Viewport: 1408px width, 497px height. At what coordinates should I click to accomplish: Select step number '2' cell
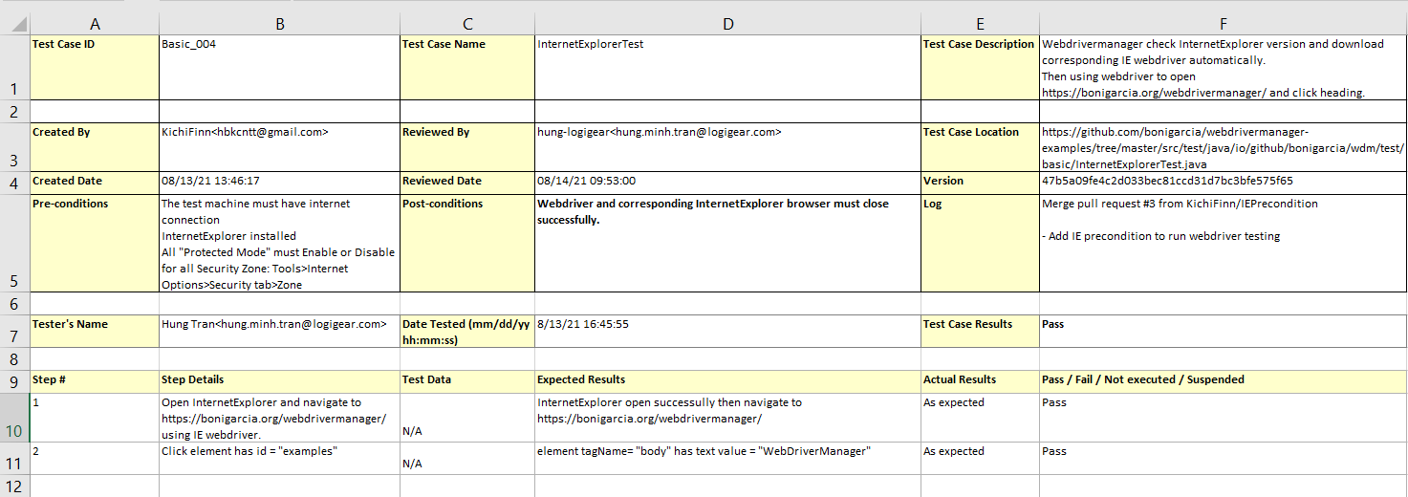coord(95,459)
